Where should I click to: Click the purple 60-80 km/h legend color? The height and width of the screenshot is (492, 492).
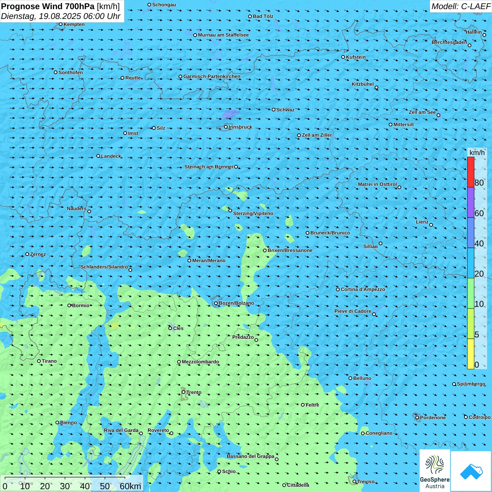[x=471, y=202]
